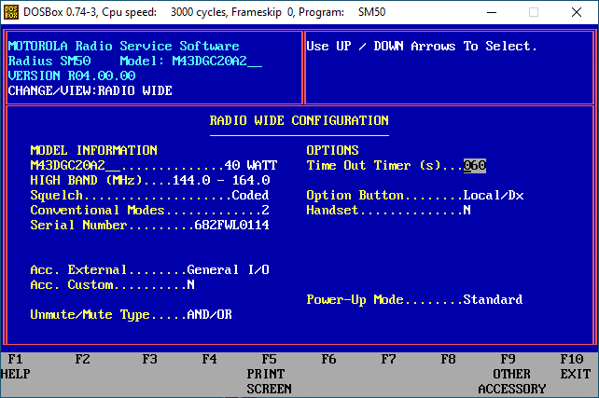Click the Squelch value Coded
The image size is (599, 398).
pos(250,196)
